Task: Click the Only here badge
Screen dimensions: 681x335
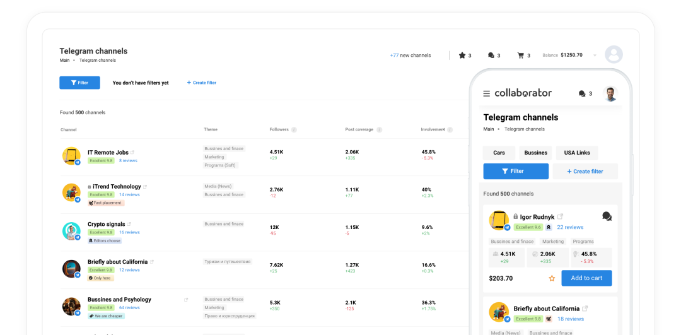Action: point(101,278)
